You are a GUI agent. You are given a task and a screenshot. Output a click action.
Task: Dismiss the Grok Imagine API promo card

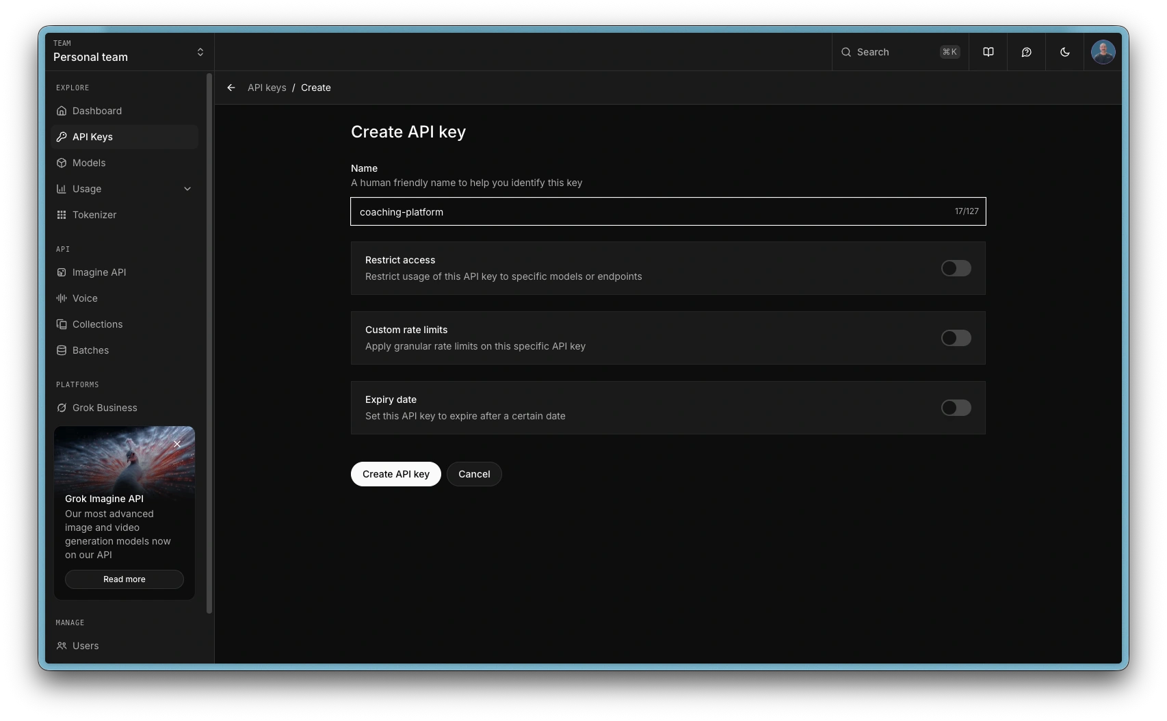pyautogui.click(x=177, y=444)
